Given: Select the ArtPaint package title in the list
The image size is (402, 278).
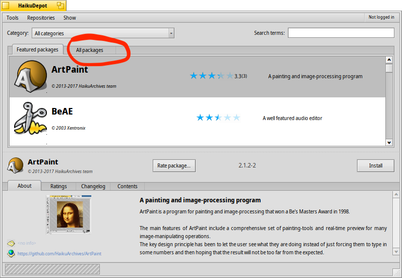Looking at the screenshot, I should (70, 70).
